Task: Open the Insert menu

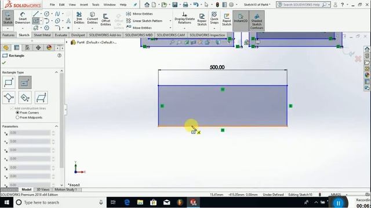Action: pyautogui.click(x=83, y=5)
